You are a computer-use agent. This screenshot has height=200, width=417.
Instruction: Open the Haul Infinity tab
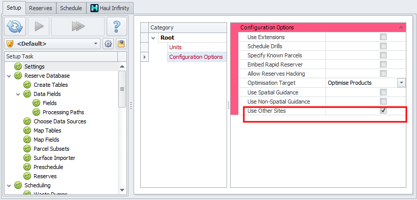coord(110,8)
